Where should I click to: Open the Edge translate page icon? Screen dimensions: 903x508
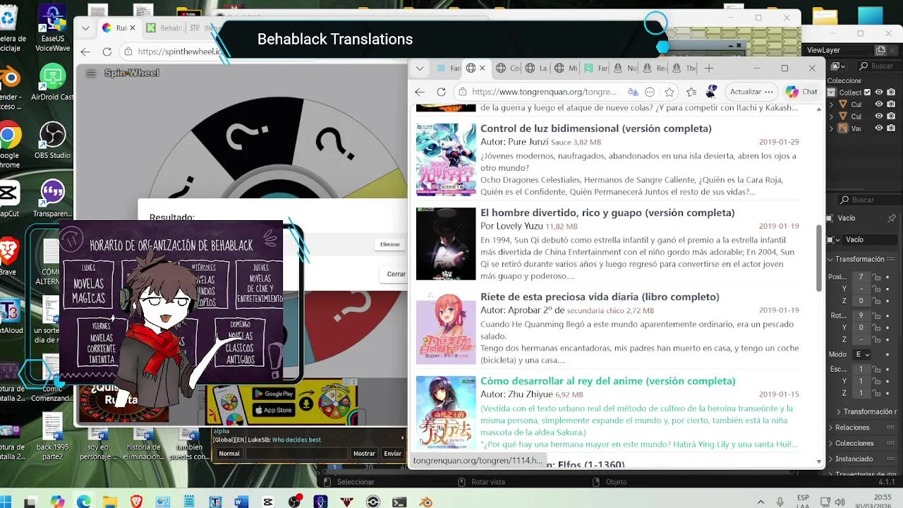click(x=633, y=92)
